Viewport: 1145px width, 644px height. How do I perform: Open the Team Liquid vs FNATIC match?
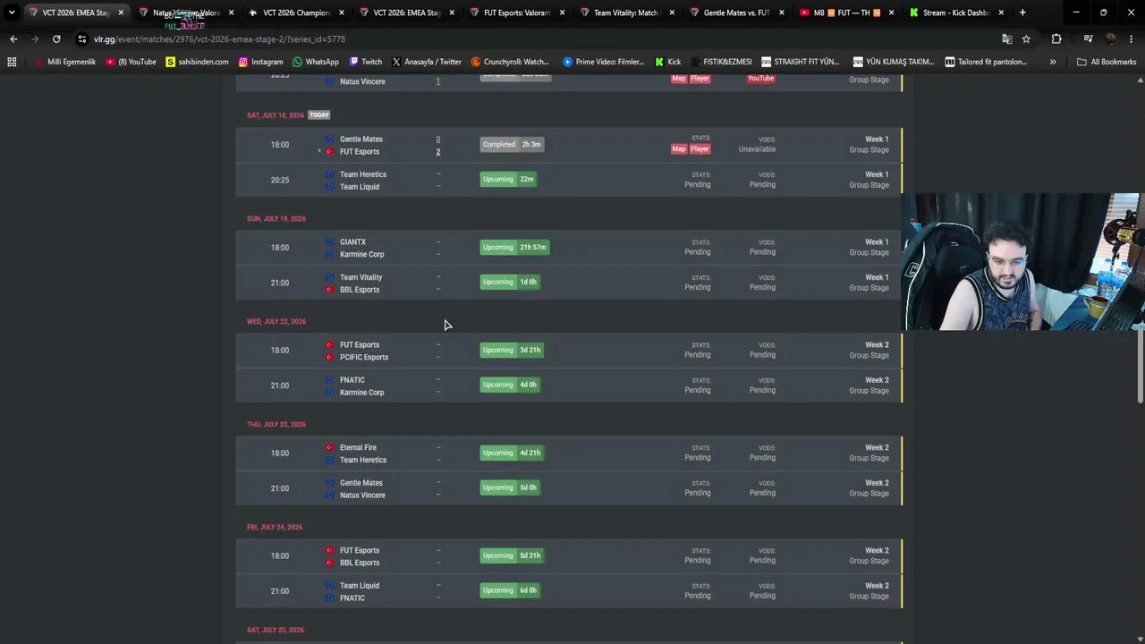(569, 591)
